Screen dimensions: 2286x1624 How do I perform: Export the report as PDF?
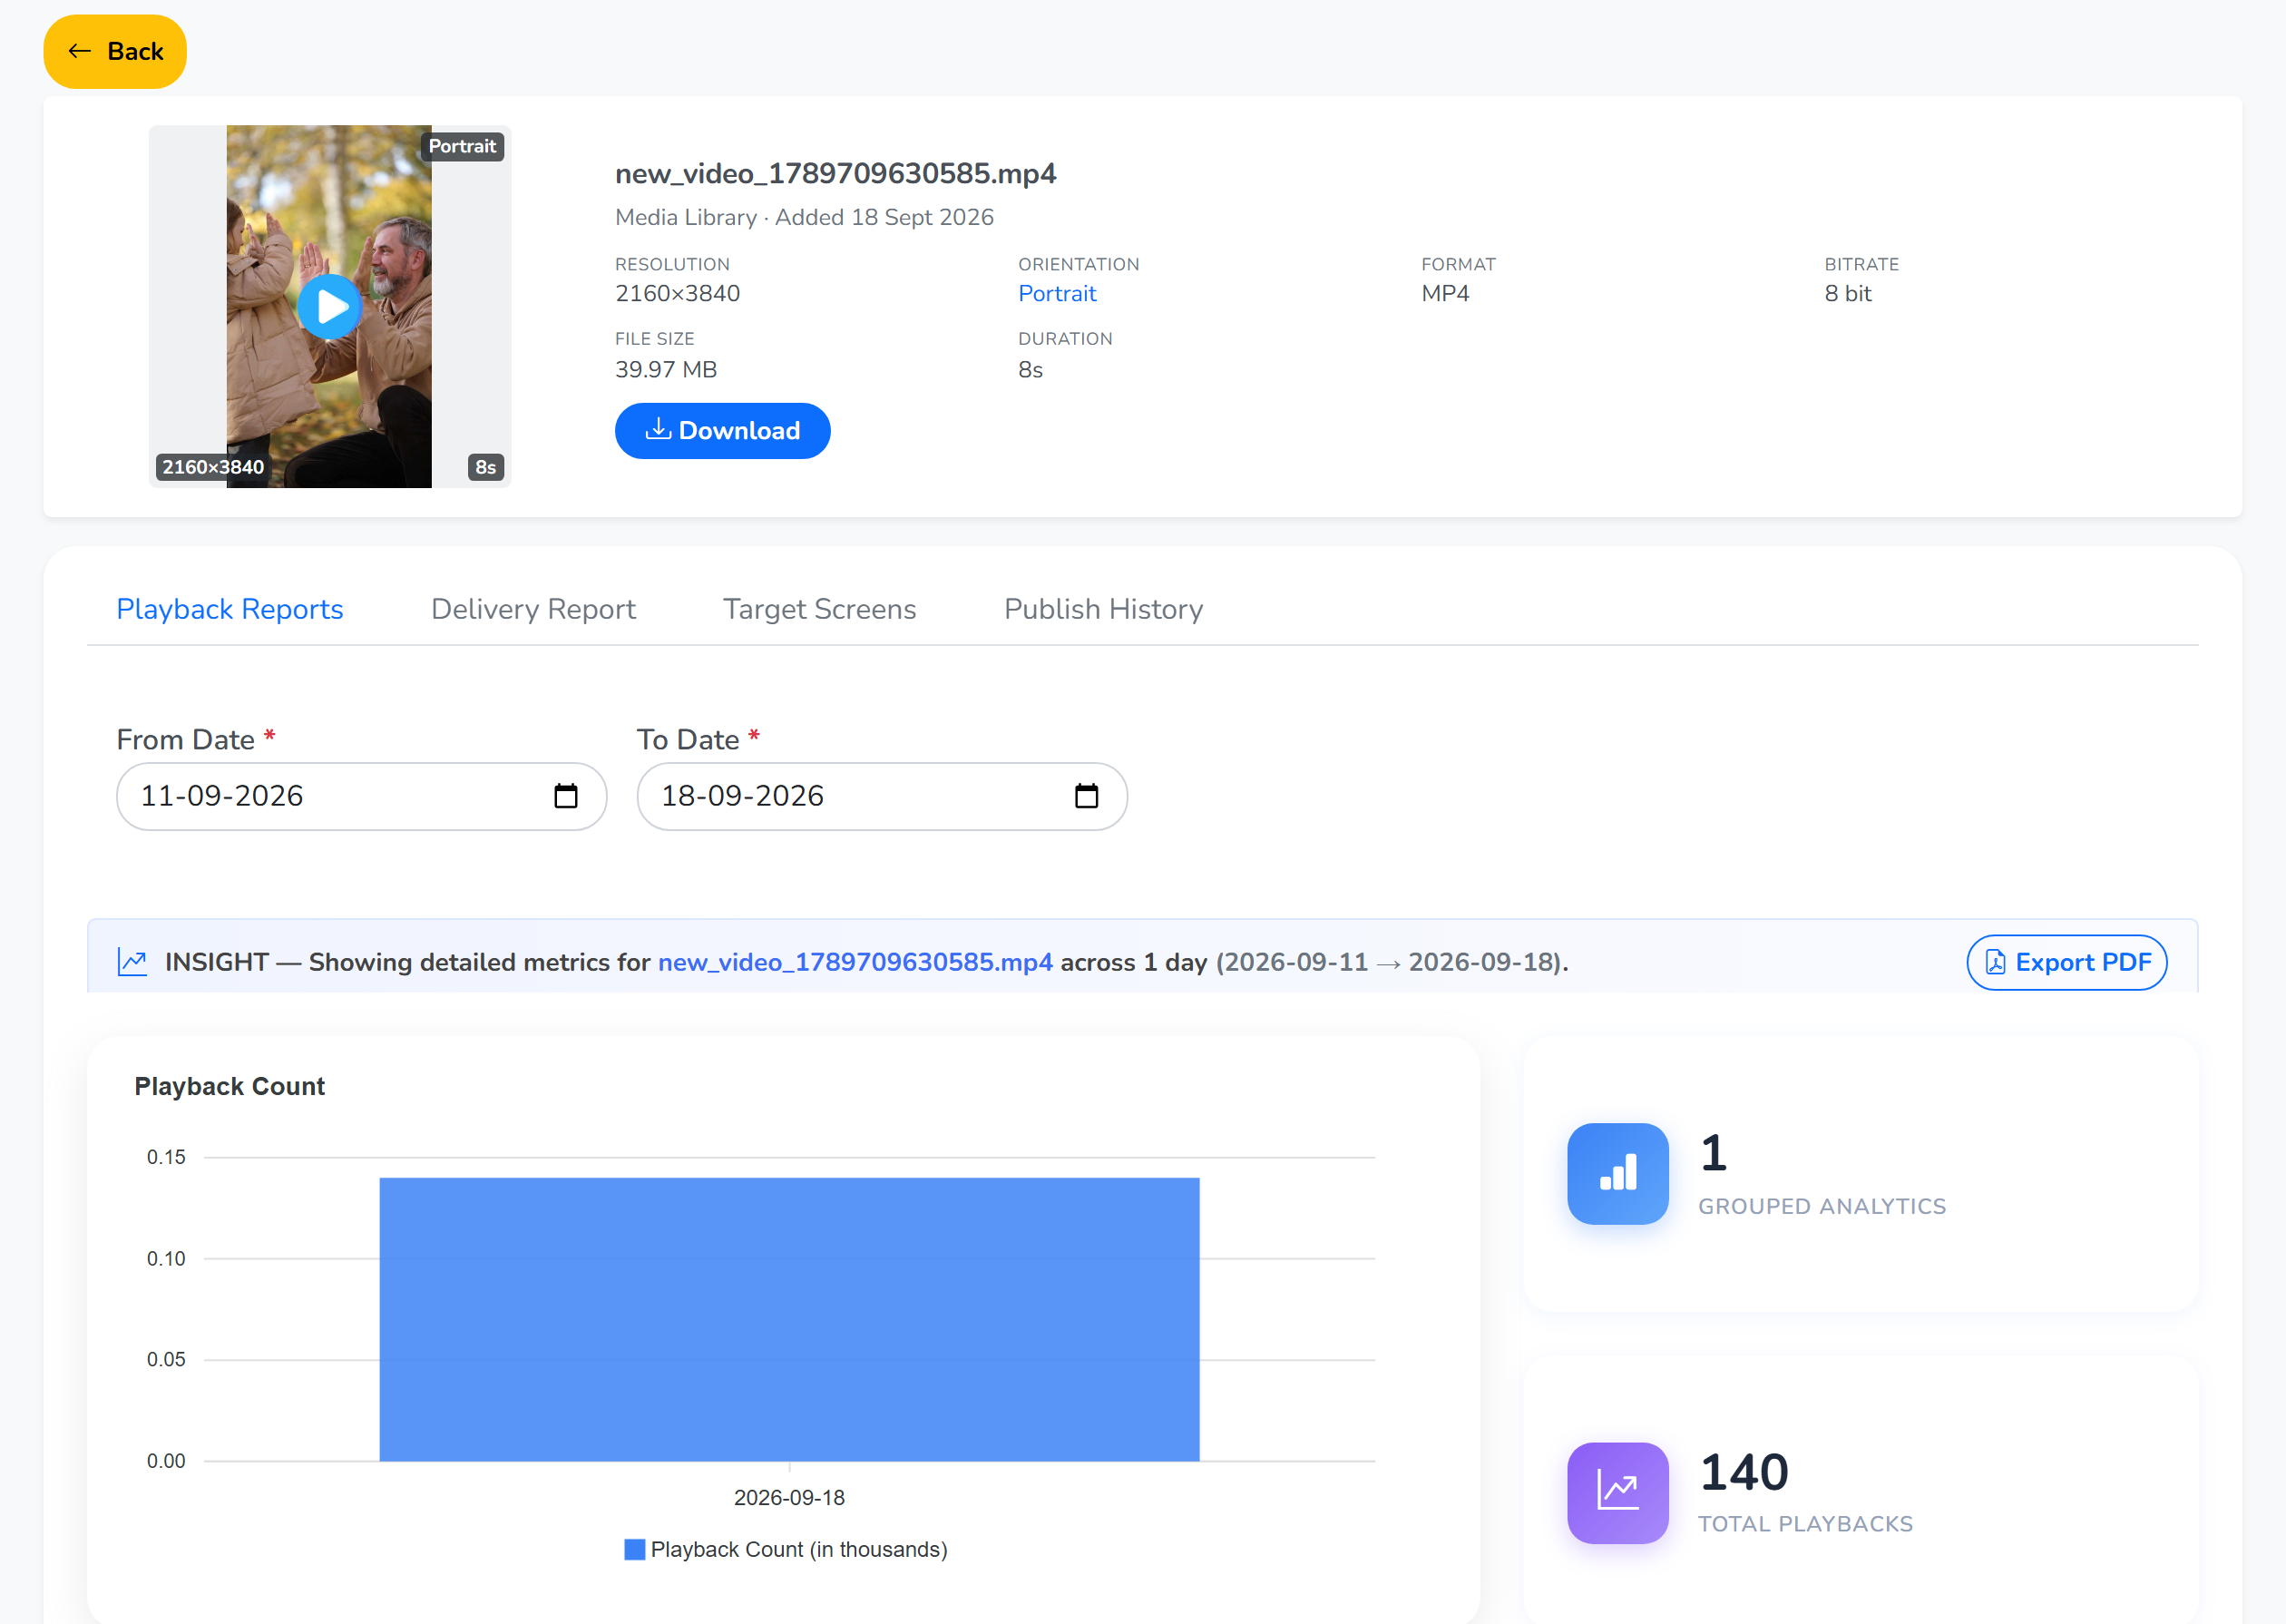click(x=2066, y=962)
